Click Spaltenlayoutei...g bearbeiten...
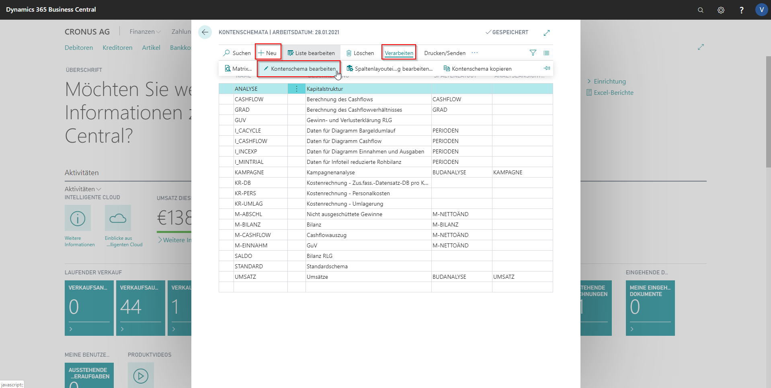771x388 pixels. [x=390, y=69]
